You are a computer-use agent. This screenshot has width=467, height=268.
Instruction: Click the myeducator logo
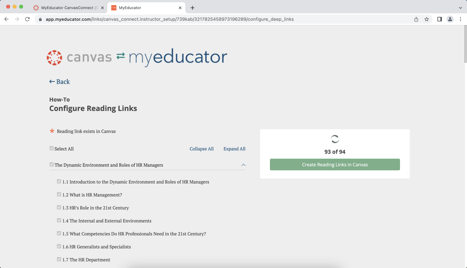(x=178, y=57)
